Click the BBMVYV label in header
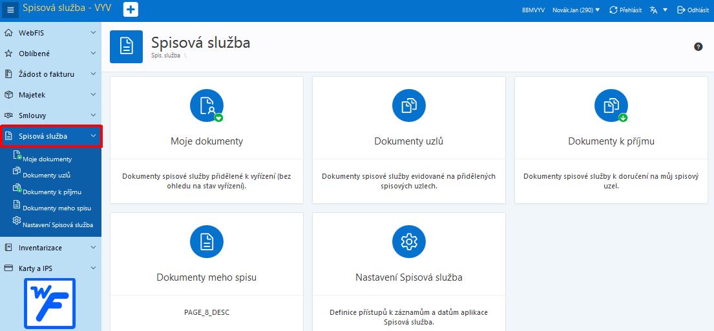The height and width of the screenshot is (331, 714). tap(533, 10)
